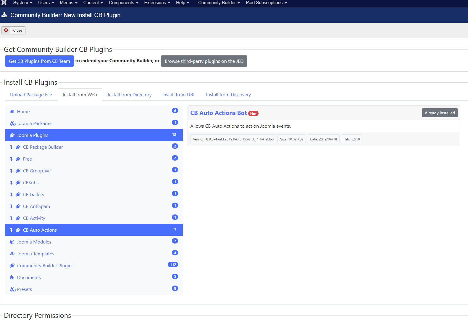This screenshot has height=322, width=468.
Task: Click the Version 8.0.0 build label
Action: coord(233,139)
